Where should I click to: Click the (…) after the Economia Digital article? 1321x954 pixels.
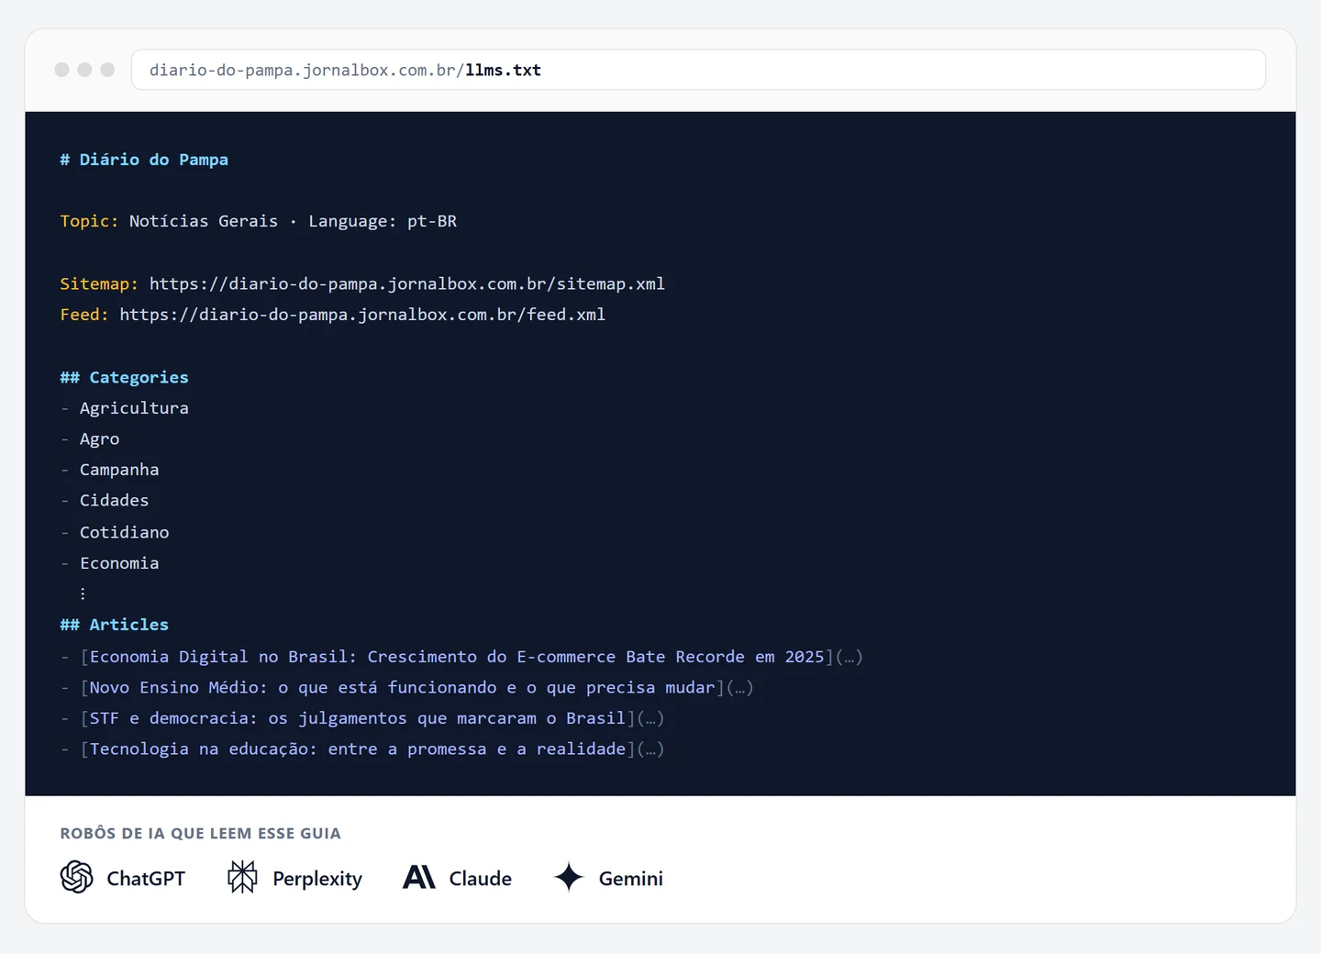point(849,657)
